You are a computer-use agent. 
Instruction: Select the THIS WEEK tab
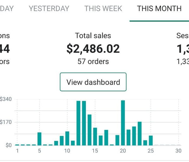point(103,9)
